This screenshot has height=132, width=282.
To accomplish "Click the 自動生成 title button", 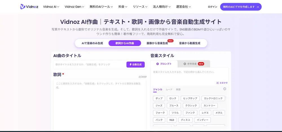I will click(135, 64).
